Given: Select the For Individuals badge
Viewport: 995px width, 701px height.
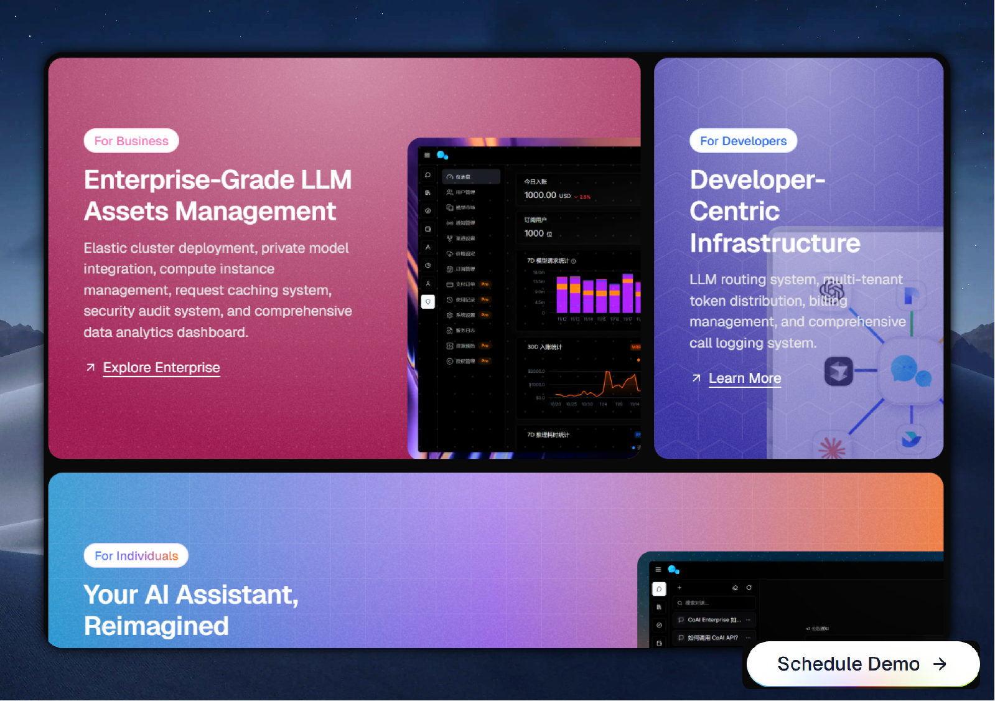Looking at the screenshot, I should [x=136, y=556].
